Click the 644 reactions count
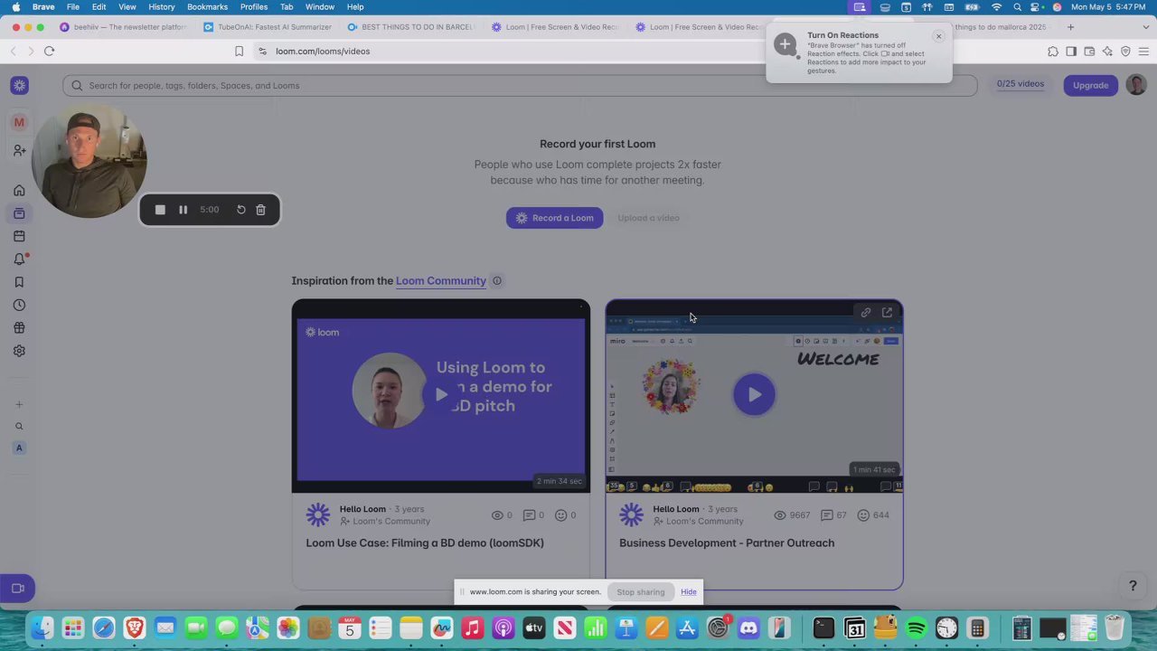 (x=873, y=515)
